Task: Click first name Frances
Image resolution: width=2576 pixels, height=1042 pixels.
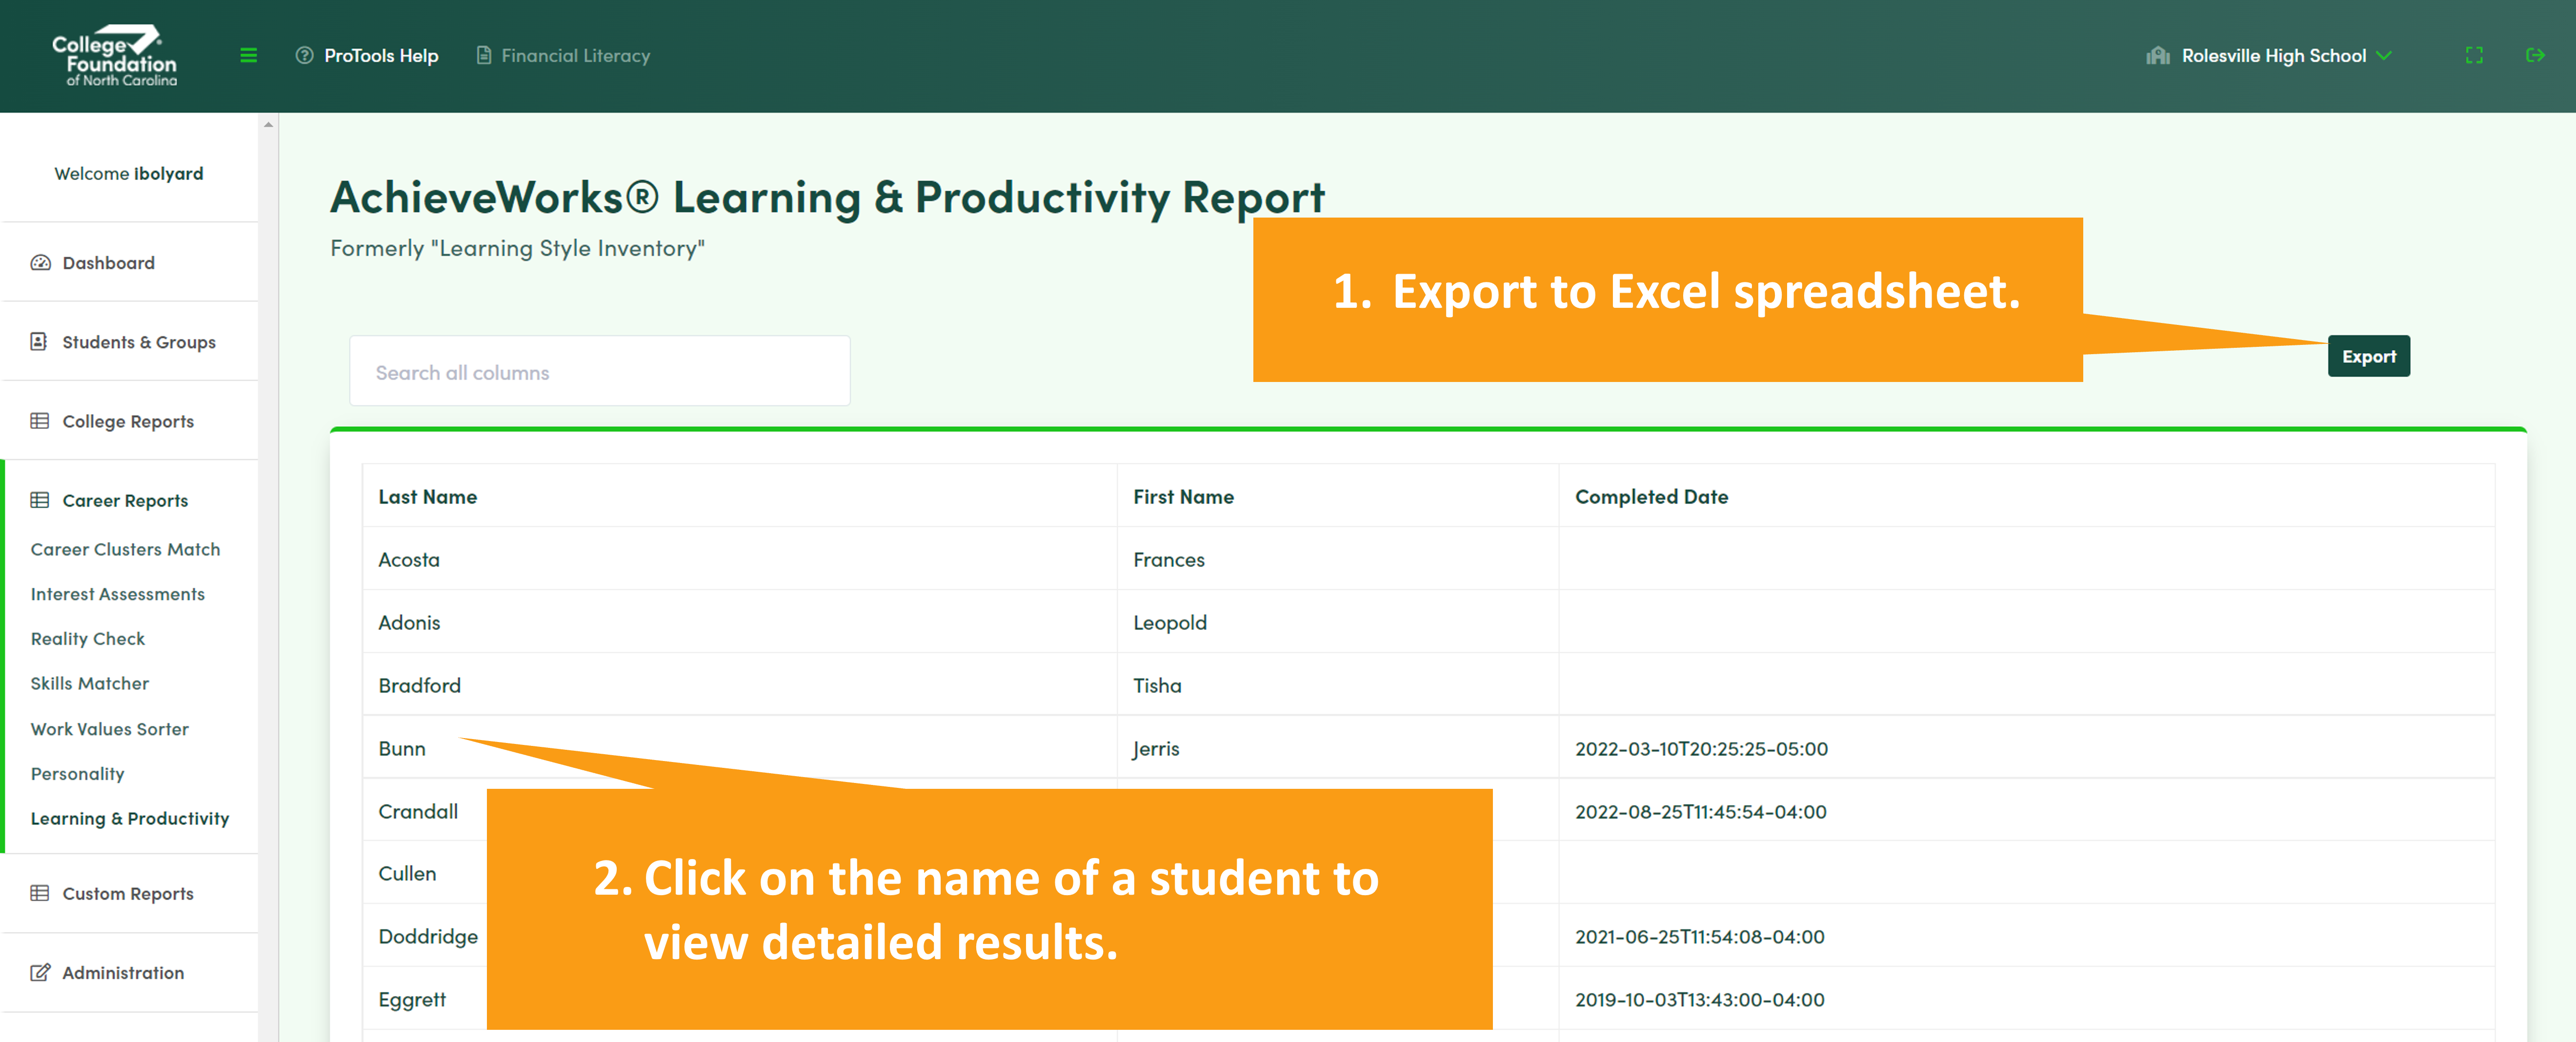Action: click(1169, 560)
